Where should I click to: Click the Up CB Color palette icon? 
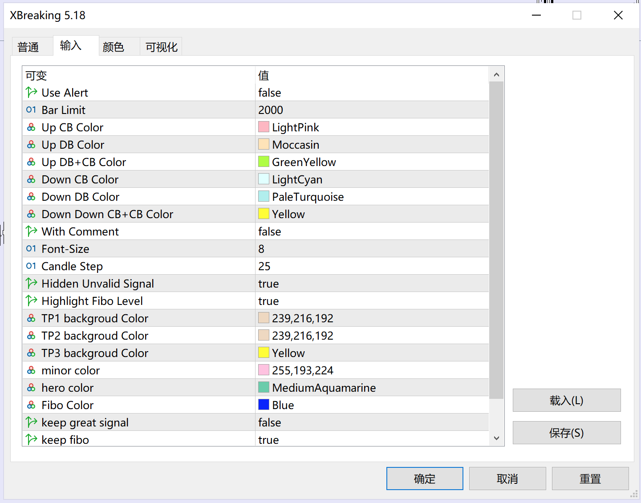(x=31, y=127)
